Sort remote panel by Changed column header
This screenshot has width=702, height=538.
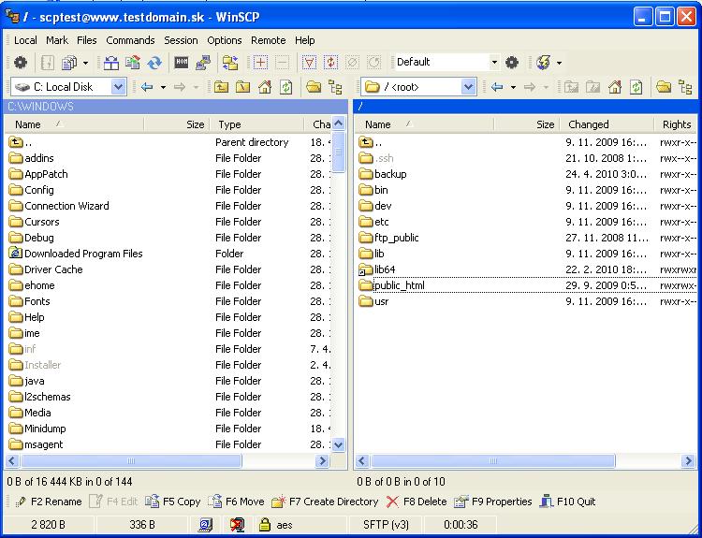click(x=607, y=124)
